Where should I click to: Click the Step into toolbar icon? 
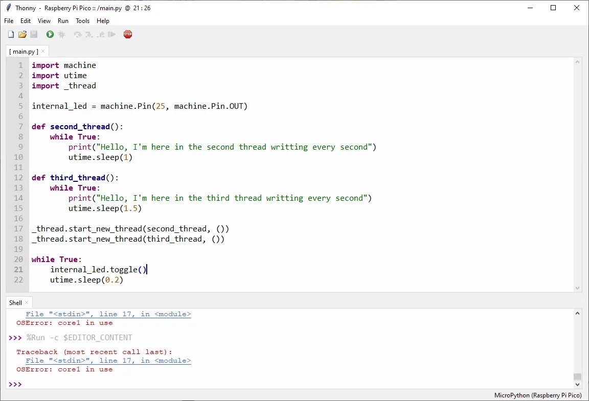coord(89,35)
